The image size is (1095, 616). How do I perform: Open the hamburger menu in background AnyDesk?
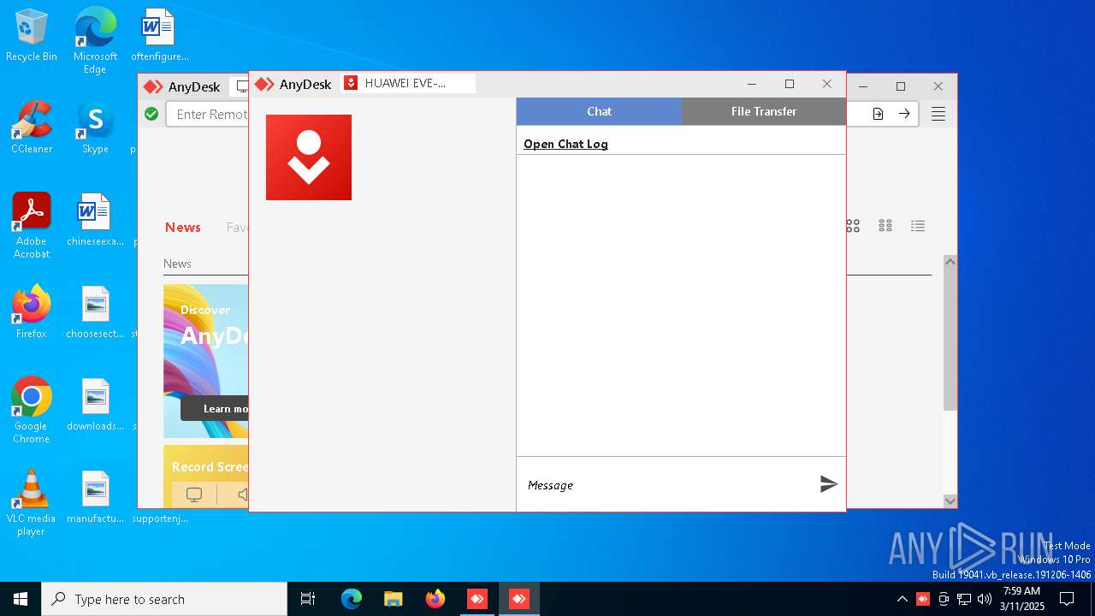click(x=938, y=114)
